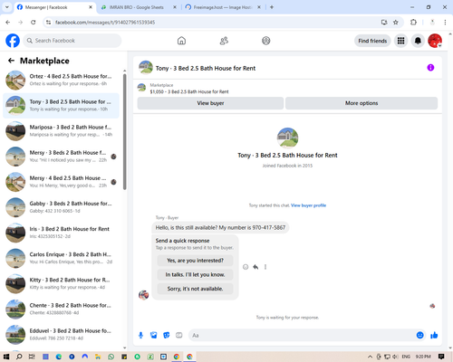This screenshot has height=362, width=453.
Task: Open browser extensions puzzle icon
Action: click(x=413, y=23)
